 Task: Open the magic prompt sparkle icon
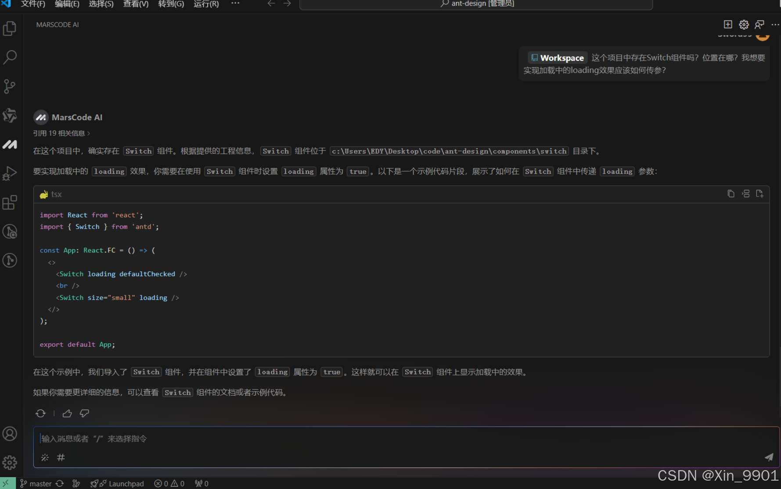(x=45, y=457)
